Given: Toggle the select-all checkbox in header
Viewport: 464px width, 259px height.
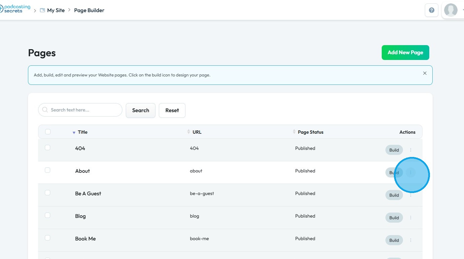Looking at the screenshot, I should click(48, 132).
